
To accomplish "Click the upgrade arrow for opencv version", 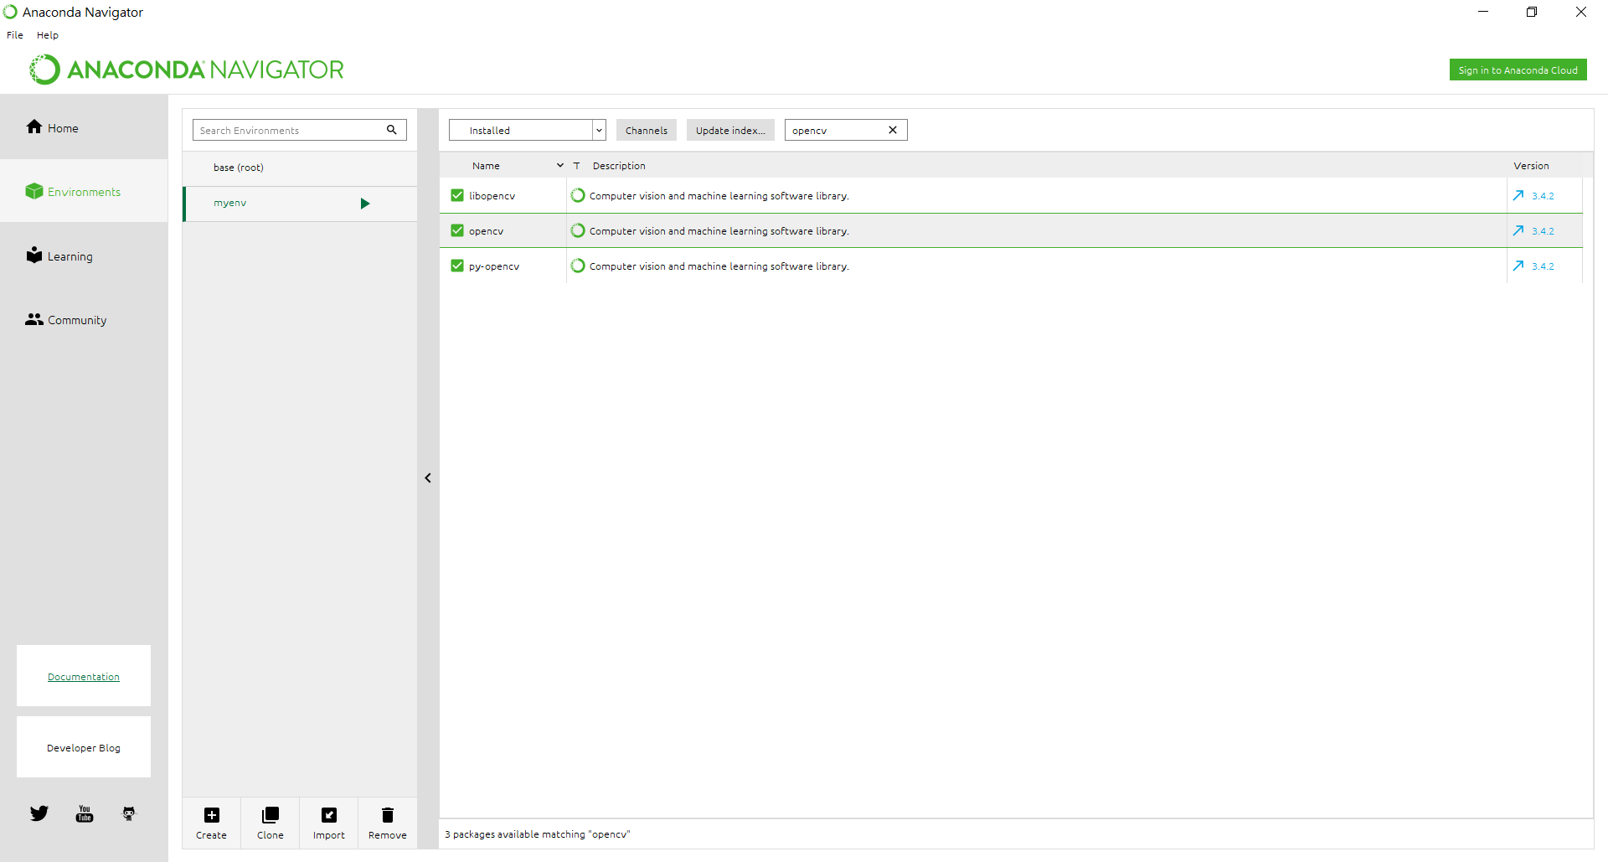I will point(1518,230).
